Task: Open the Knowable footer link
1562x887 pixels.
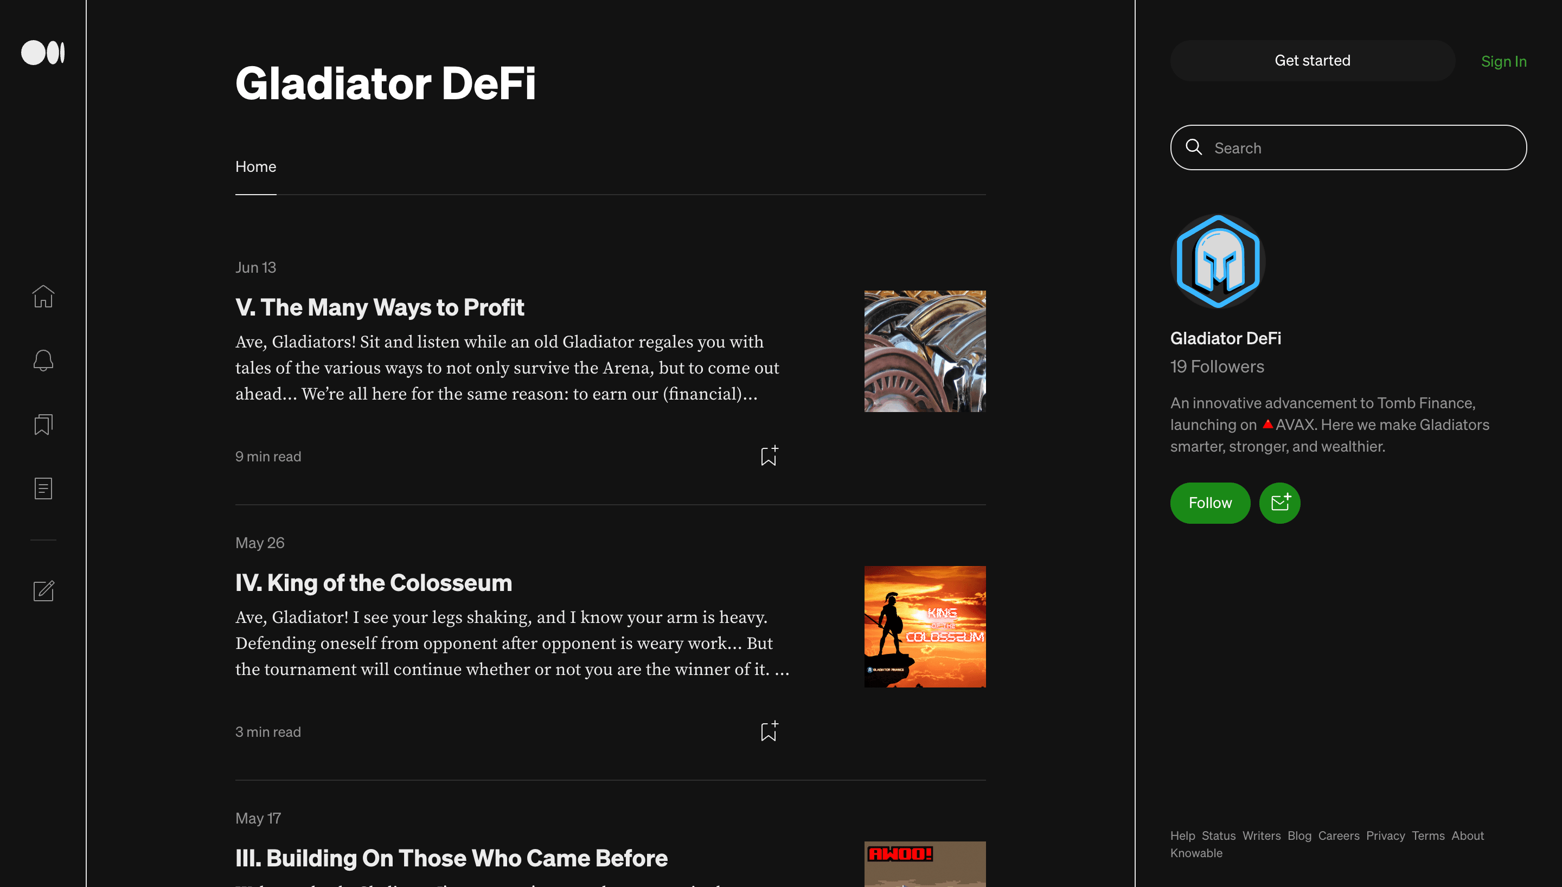Action: click(1196, 853)
